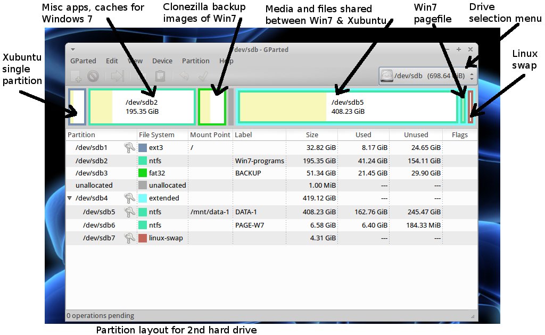The width and height of the screenshot is (545, 335).
Task: Sort by the Label column header
Action: pos(259,135)
